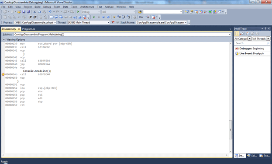Screen dimensions: 272x164
Task: Expand the Viewing Options section
Action: click(x=3, y=40)
